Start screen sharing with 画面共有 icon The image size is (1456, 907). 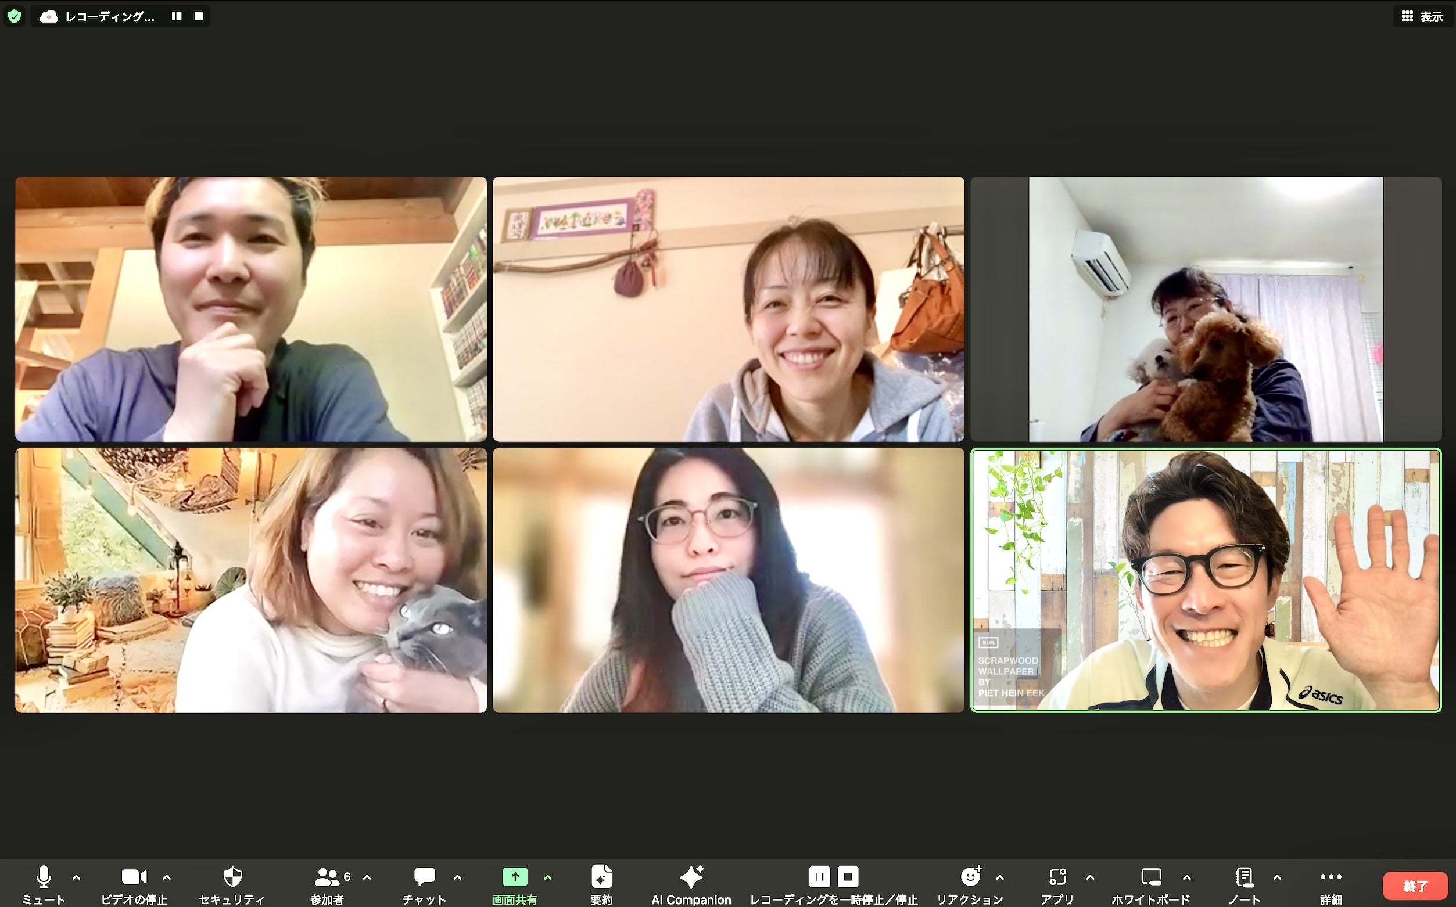pos(515,877)
